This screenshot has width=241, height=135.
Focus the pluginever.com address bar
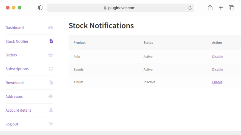click(120, 8)
